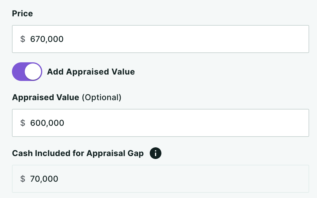Click the purple track of the toggle switch
The width and height of the screenshot is (317, 198).
(x=18, y=72)
